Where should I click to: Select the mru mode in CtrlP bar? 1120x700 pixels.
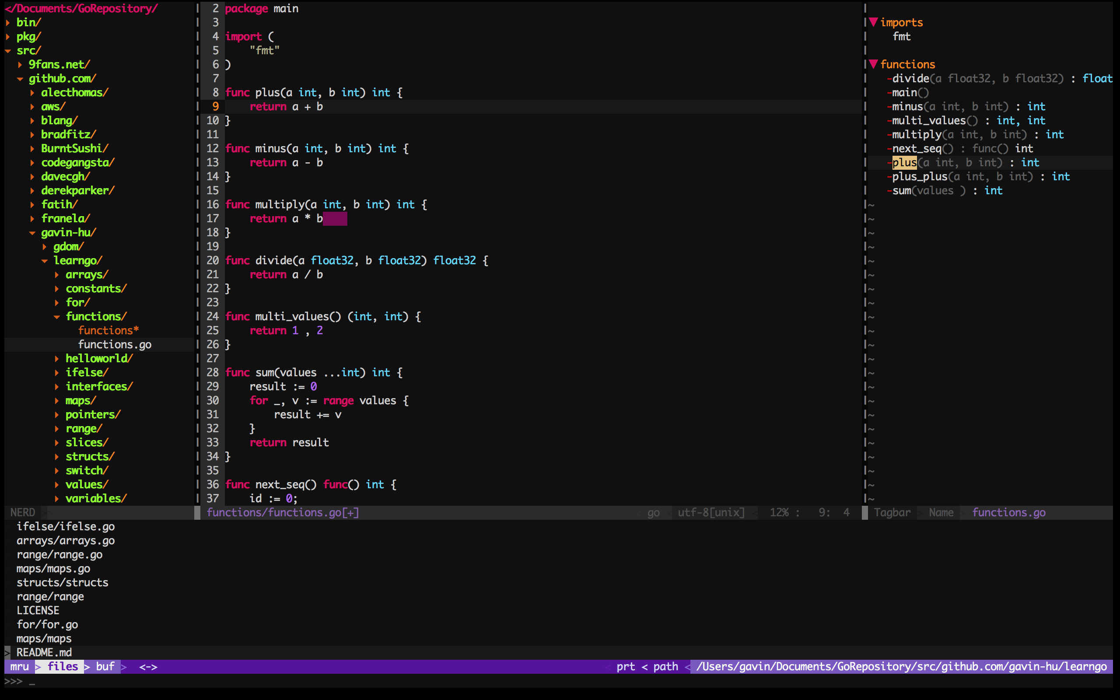[x=19, y=667]
